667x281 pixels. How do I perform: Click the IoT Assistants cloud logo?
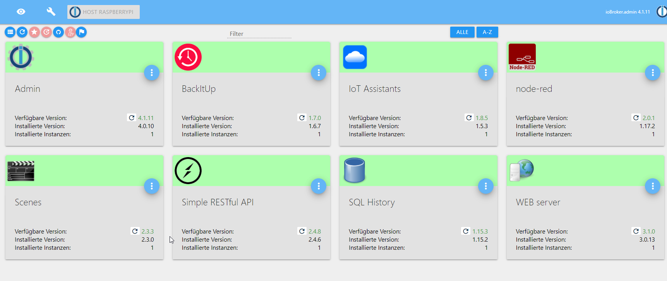tap(355, 57)
